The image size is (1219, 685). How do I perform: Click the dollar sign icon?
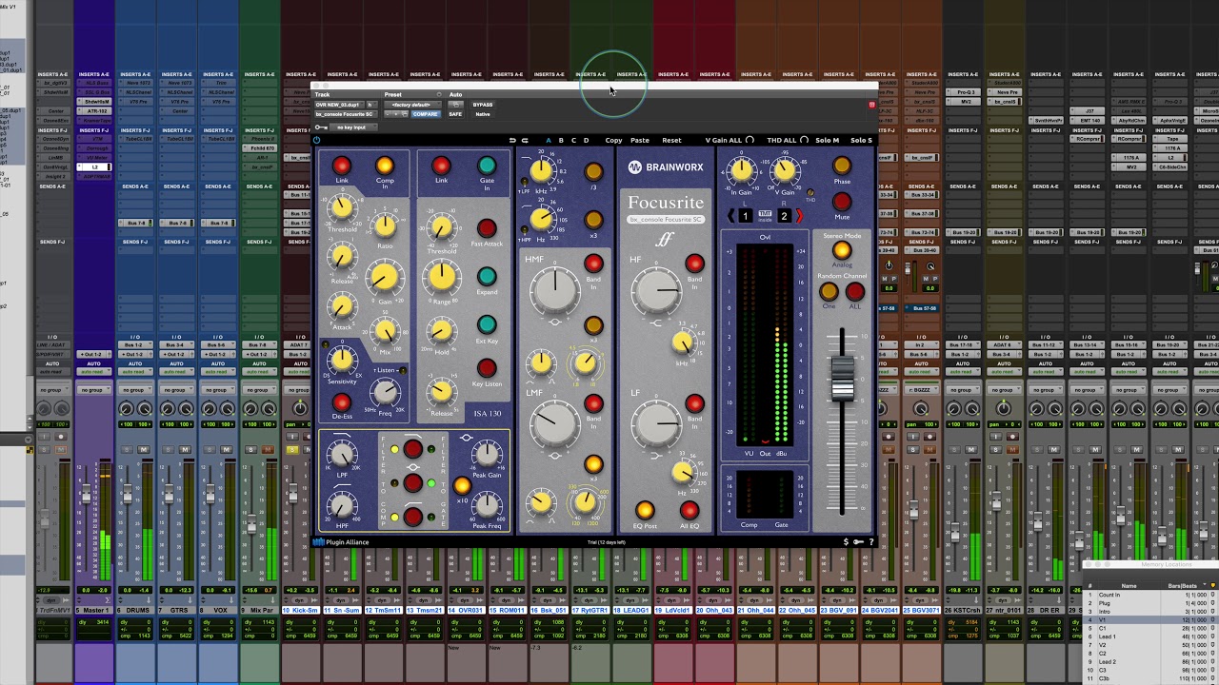coord(846,542)
